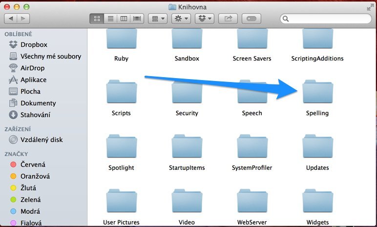Go back using the back arrow
This screenshot has height=227, width=377.
point(11,19)
